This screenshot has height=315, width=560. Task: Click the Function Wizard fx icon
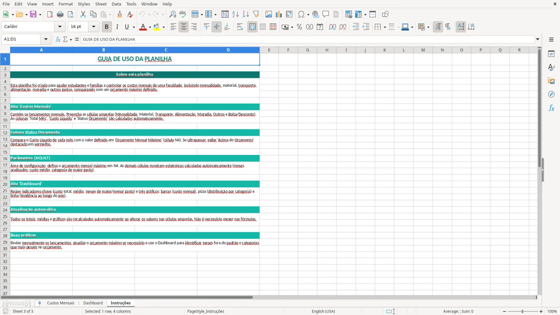[58, 40]
